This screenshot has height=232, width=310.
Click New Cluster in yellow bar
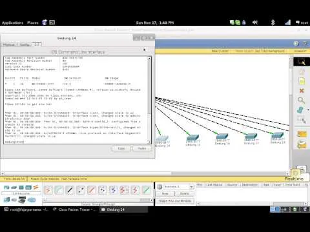click(220, 51)
